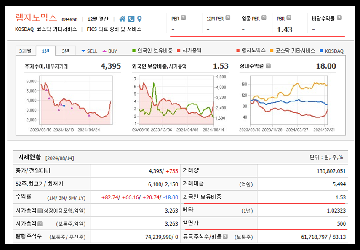Click the price chart value 4,395
This screenshot has height=250, width=360.
point(111,66)
